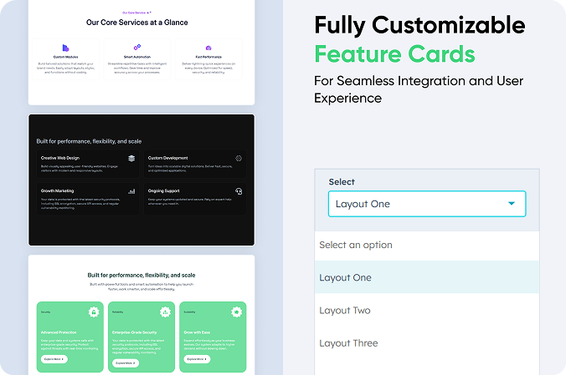Click the 'Creative Web Design' card title

(x=60, y=158)
